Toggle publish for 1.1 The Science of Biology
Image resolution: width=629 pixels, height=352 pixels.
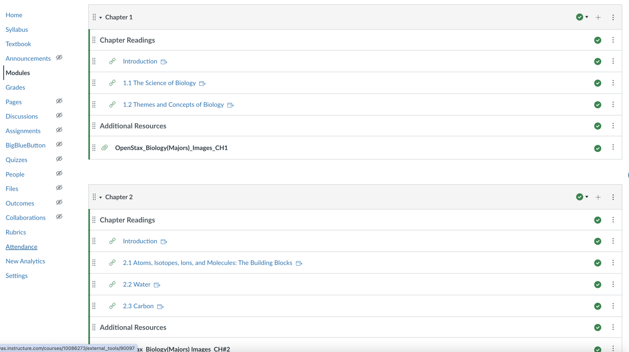pyautogui.click(x=598, y=83)
